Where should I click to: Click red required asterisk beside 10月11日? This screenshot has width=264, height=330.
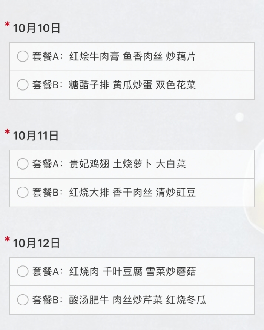pyautogui.click(x=8, y=132)
